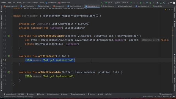The height and width of the screenshot is (99, 176).
Task: Click the Make Project hammer icon
Action: click(x=102, y=3)
